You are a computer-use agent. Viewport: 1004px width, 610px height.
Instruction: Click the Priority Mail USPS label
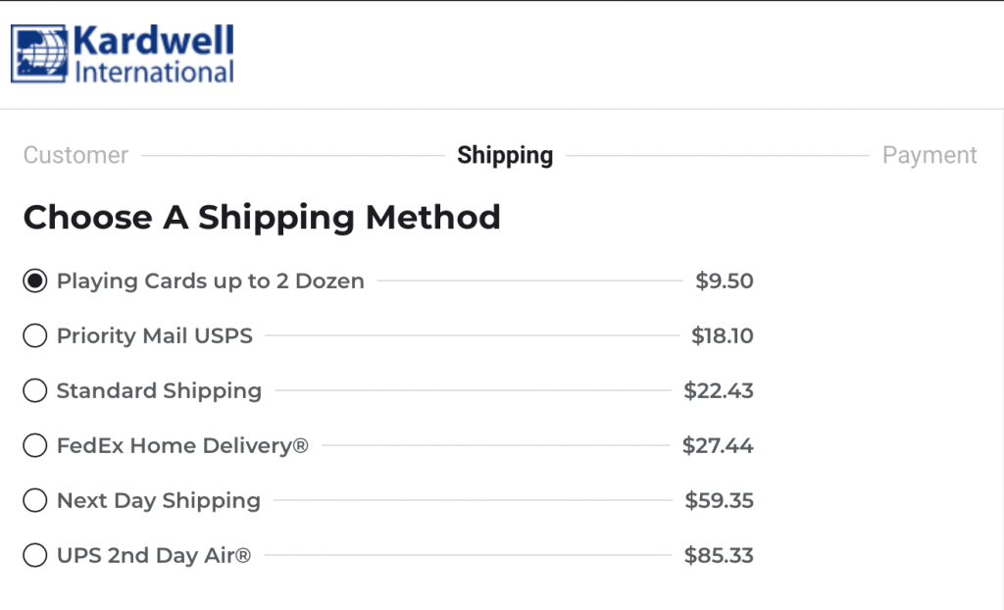click(154, 335)
